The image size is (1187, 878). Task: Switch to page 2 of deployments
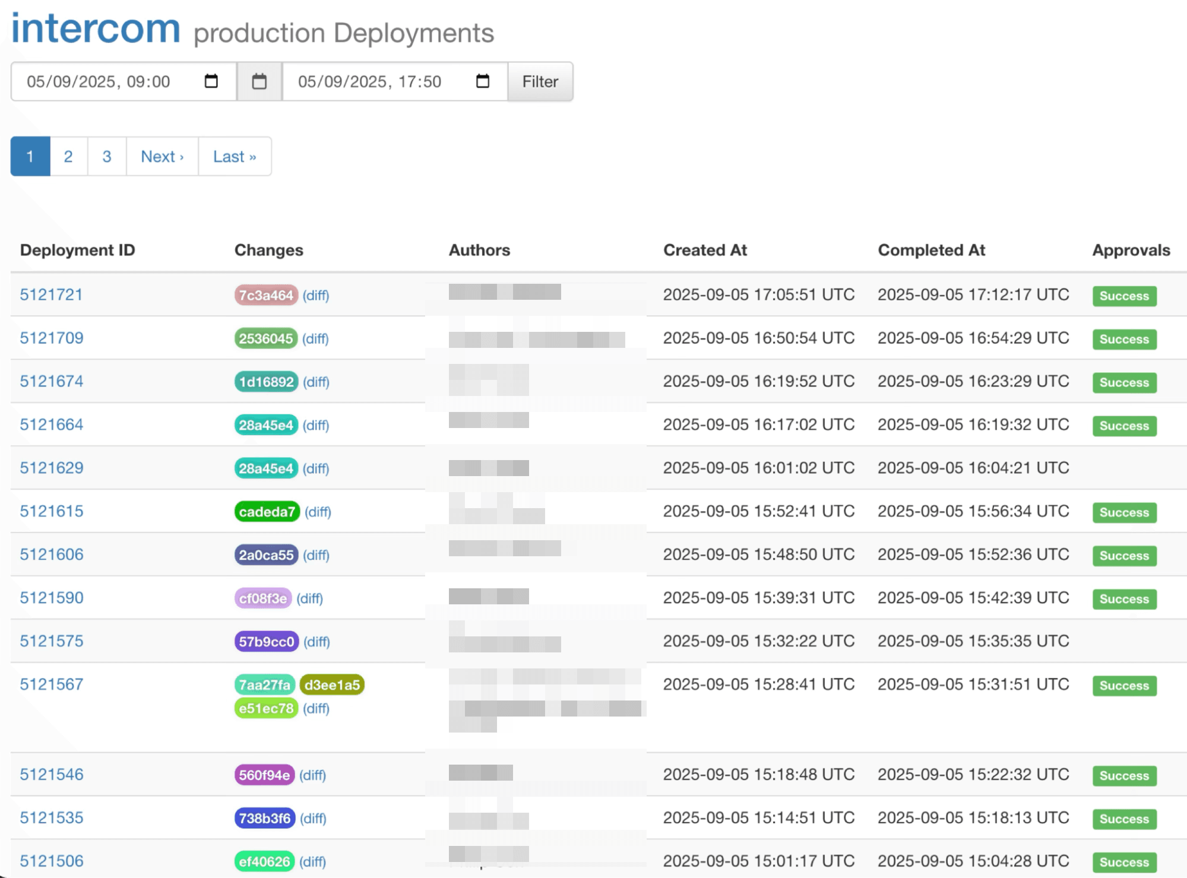(x=68, y=156)
